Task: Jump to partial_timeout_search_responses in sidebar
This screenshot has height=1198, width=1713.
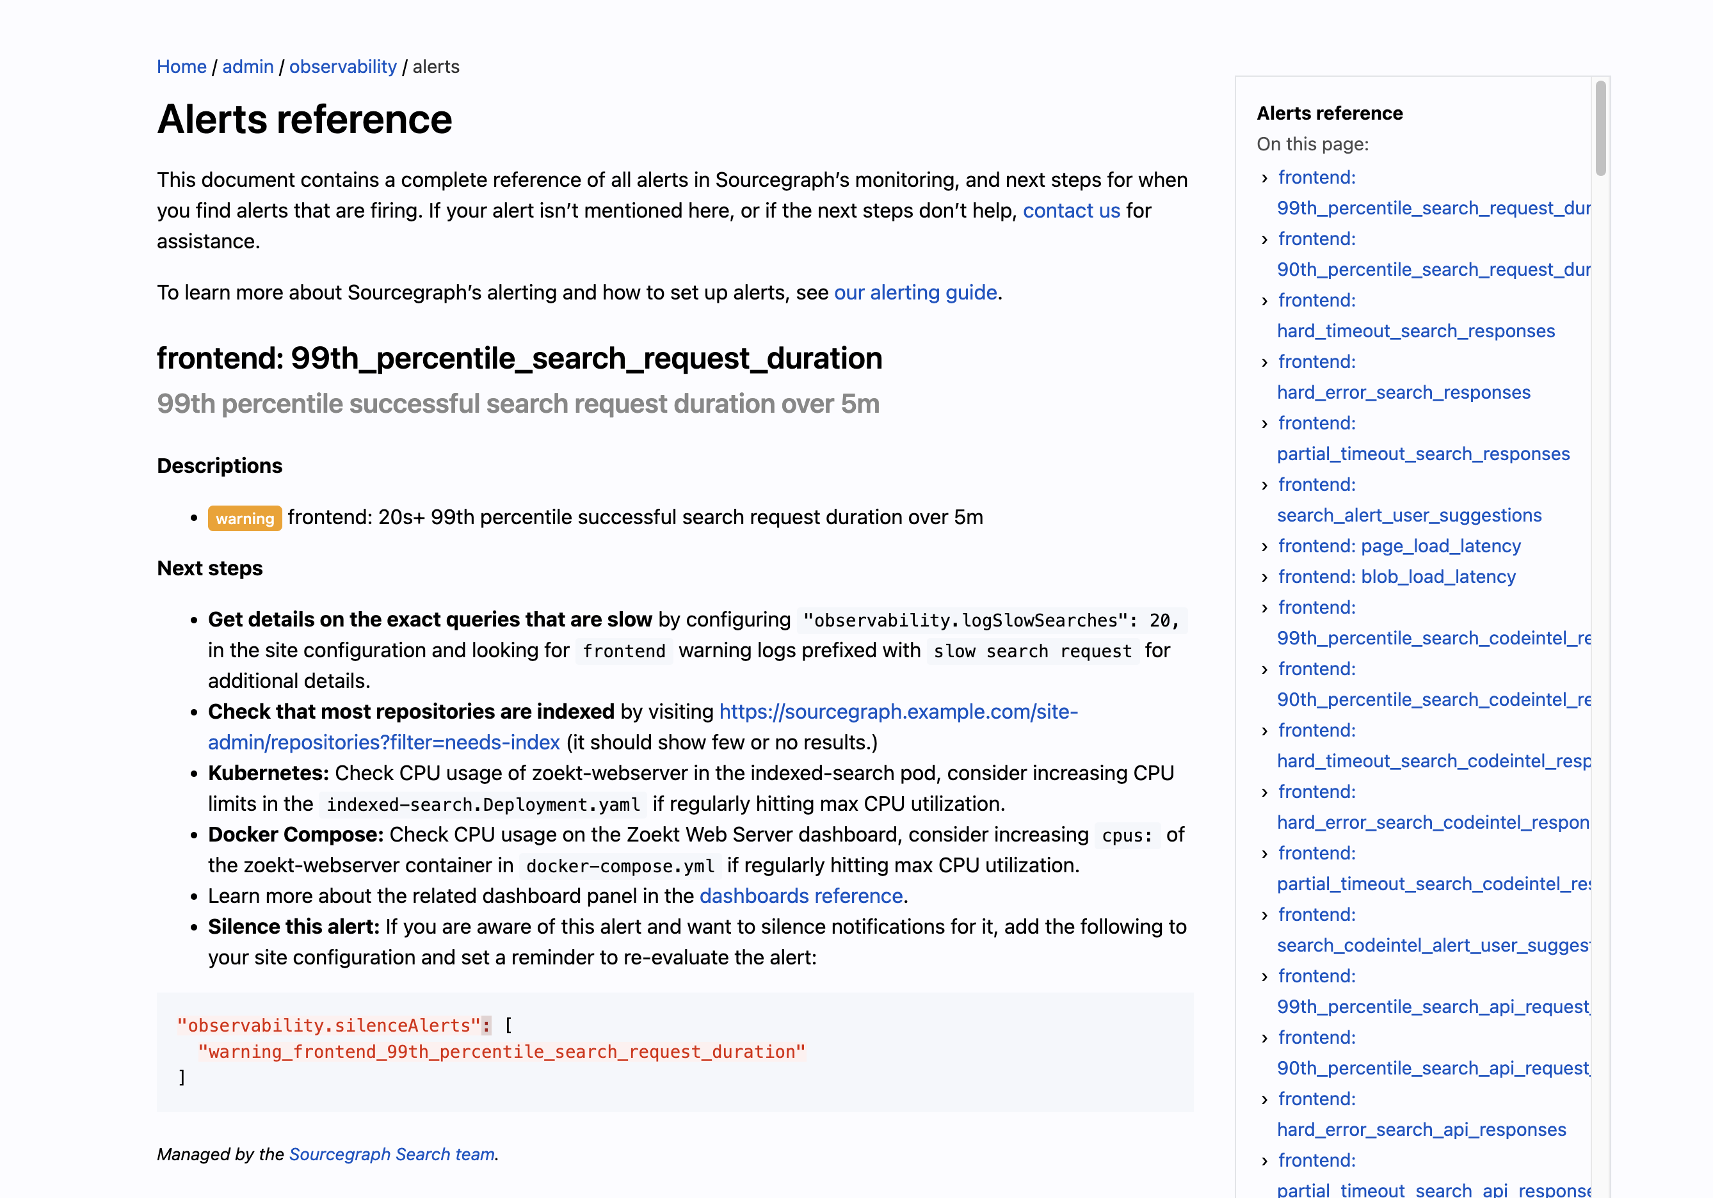Action: tap(1424, 438)
